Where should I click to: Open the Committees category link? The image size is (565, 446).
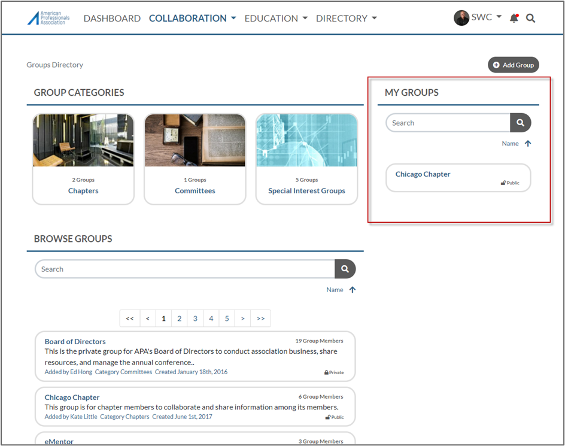(195, 191)
